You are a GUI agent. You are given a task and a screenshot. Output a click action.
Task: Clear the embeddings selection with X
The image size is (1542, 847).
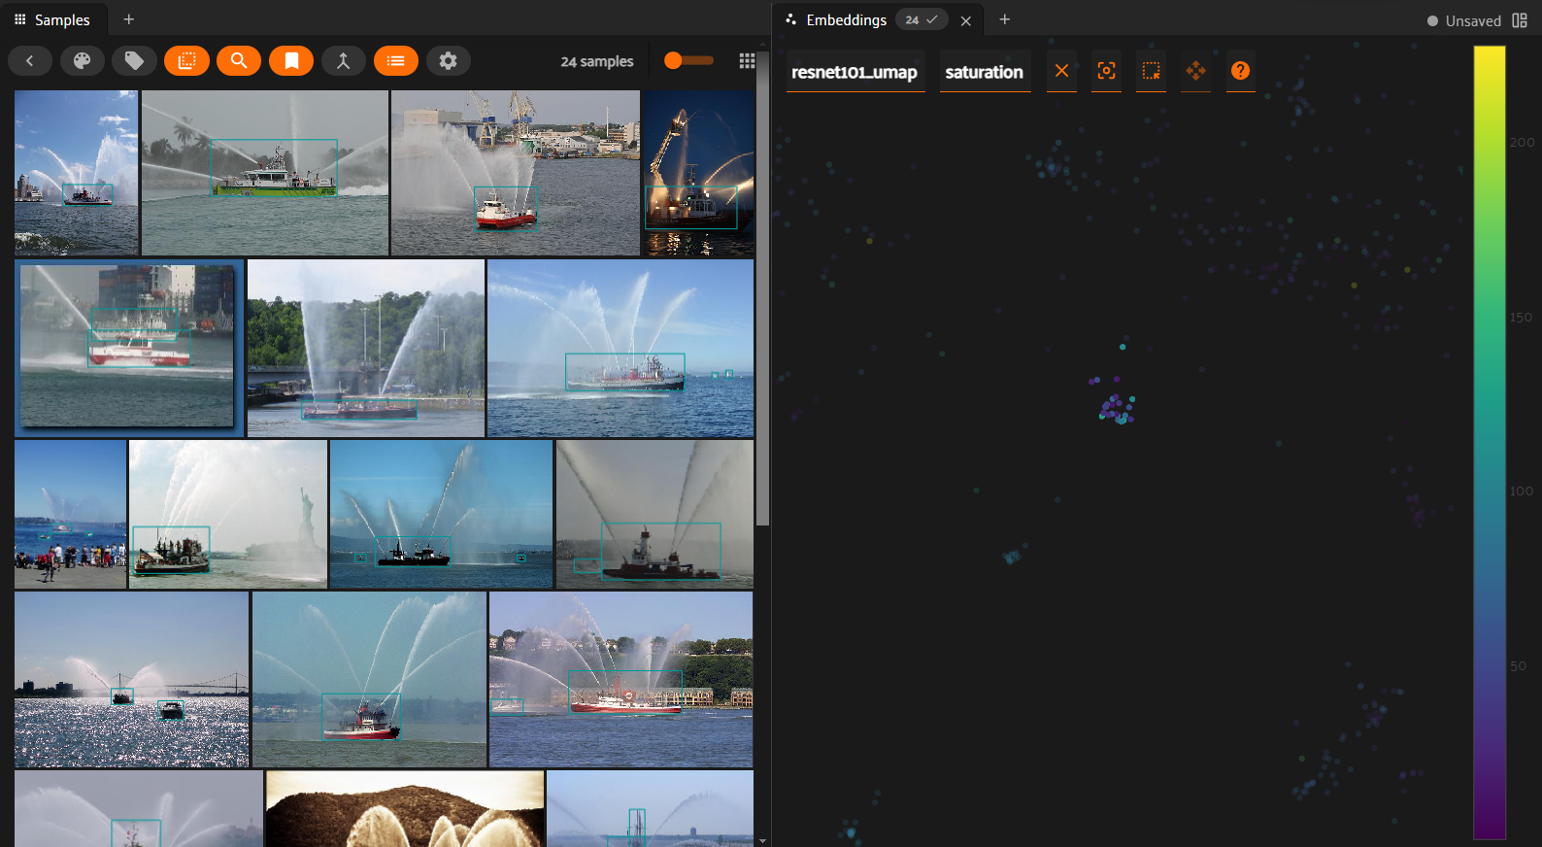pyautogui.click(x=1061, y=71)
